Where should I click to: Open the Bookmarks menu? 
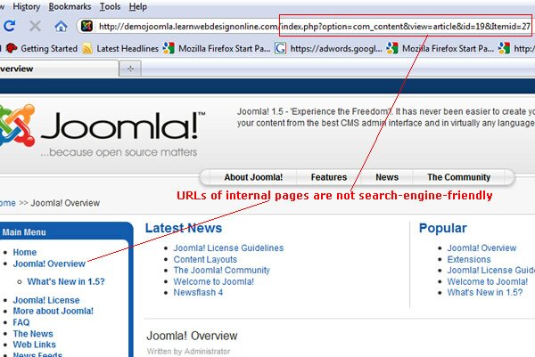(70, 6)
